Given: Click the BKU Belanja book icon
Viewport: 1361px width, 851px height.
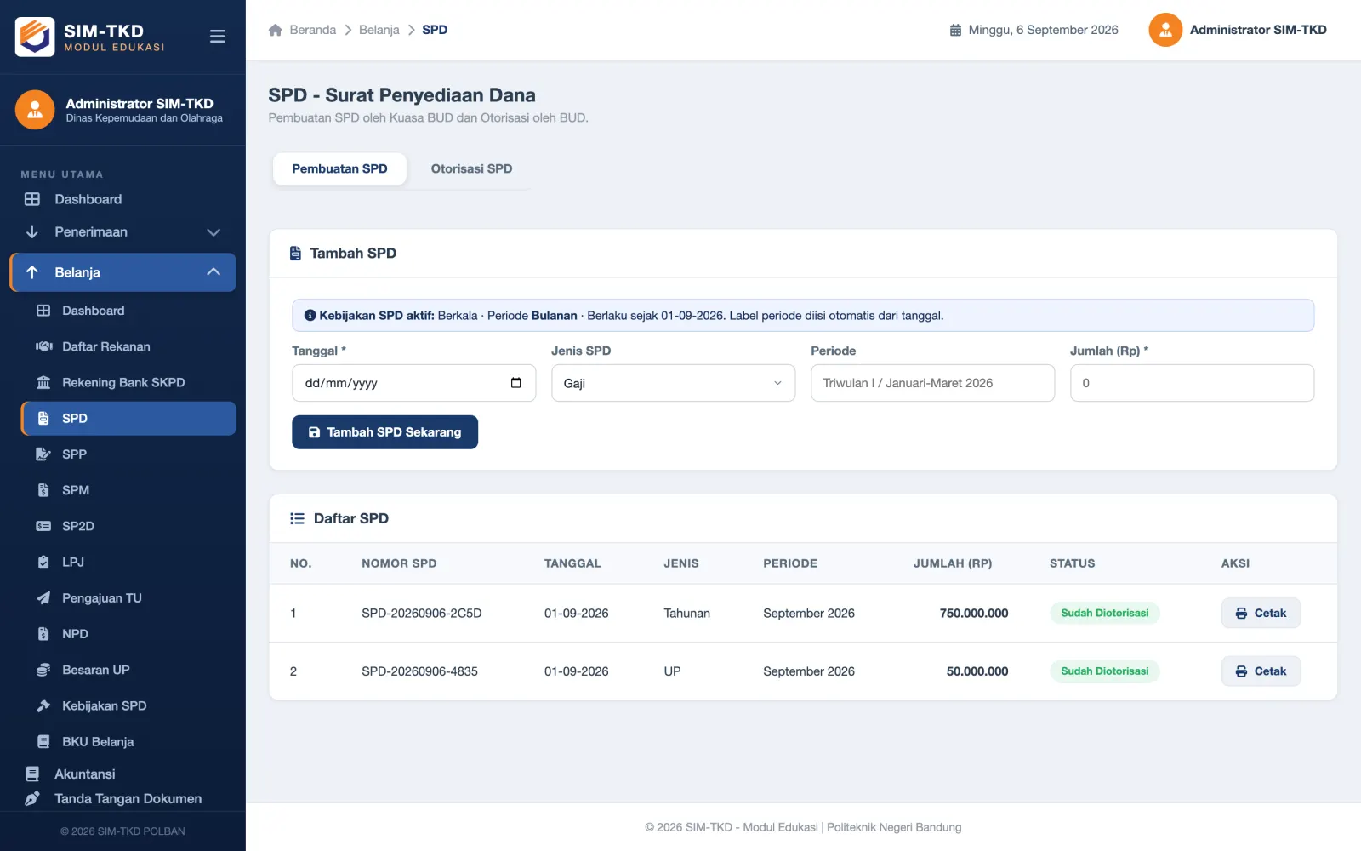Looking at the screenshot, I should [43, 741].
